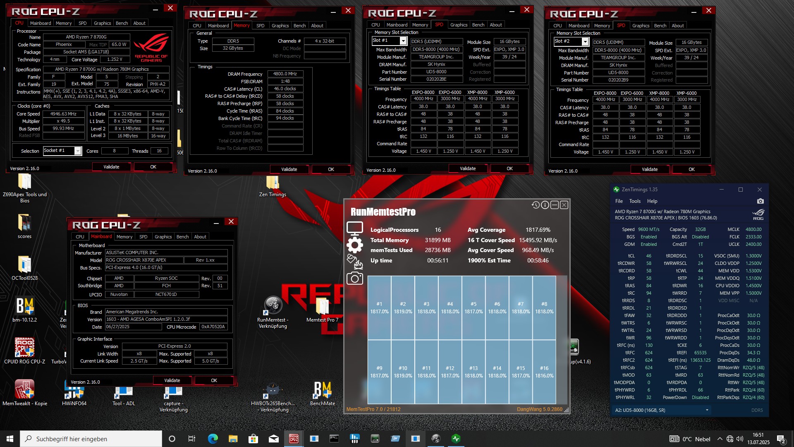794x447 pixels.
Task: Show RunMemtestPro info icon
Action: (545, 205)
